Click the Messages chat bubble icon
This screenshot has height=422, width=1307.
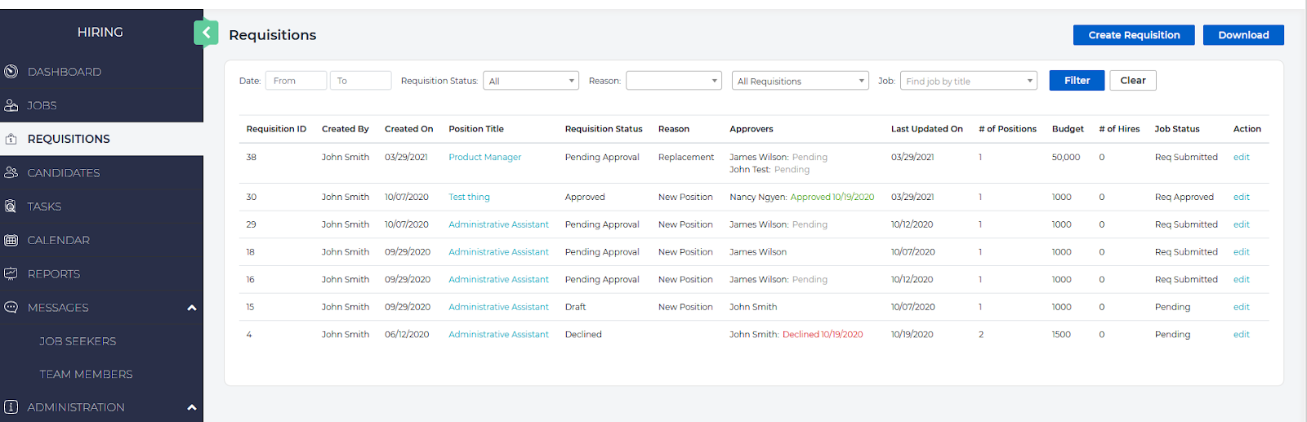[11, 308]
